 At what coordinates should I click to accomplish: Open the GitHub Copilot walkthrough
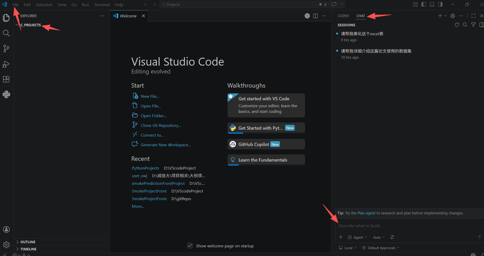tap(266, 144)
